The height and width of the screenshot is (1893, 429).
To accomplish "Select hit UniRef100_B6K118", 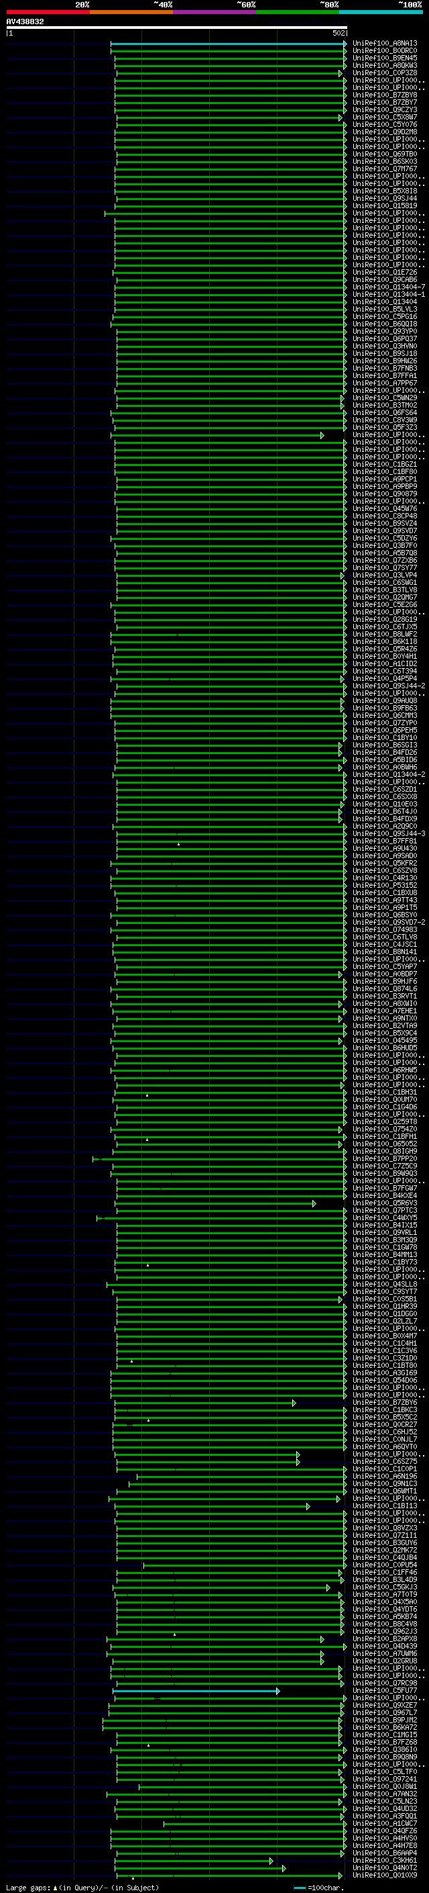I will (385, 641).
